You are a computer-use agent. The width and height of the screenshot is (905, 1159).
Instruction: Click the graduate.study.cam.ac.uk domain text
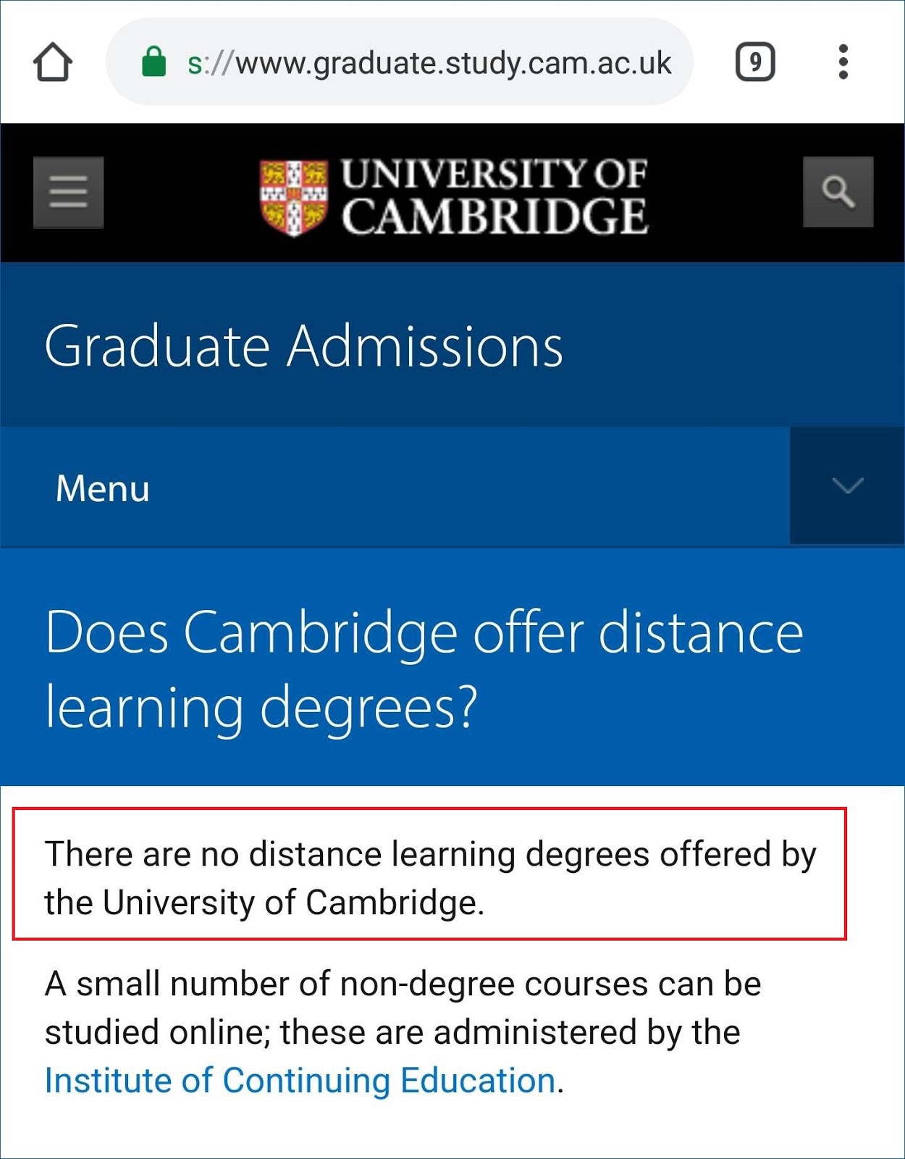pyautogui.click(x=454, y=64)
